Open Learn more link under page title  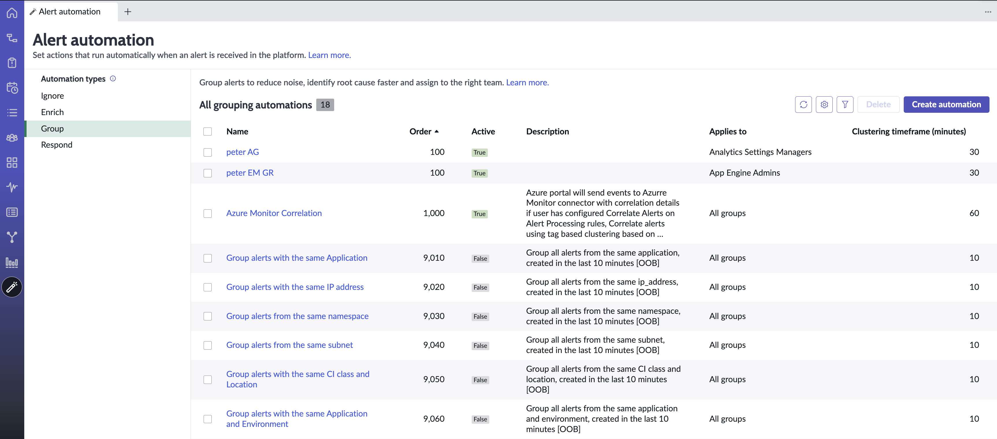pyautogui.click(x=329, y=55)
